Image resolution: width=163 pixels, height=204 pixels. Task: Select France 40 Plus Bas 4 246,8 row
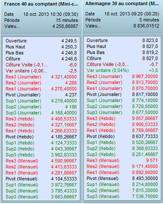click(x=41, y=53)
